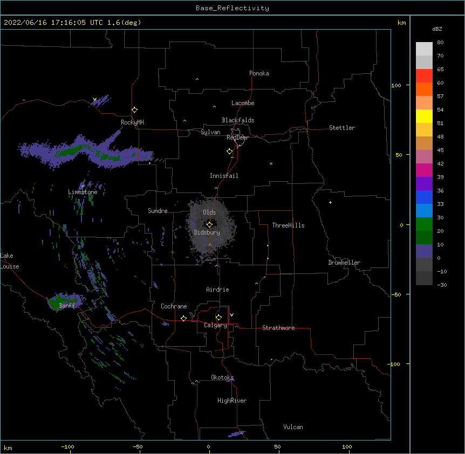
Task: Click the Cochrane town label
Action: pyautogui.click(x=174, y=306)
